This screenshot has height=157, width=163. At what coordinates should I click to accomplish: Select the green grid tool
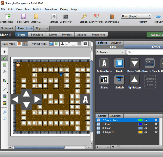click(x=4, y=65)
